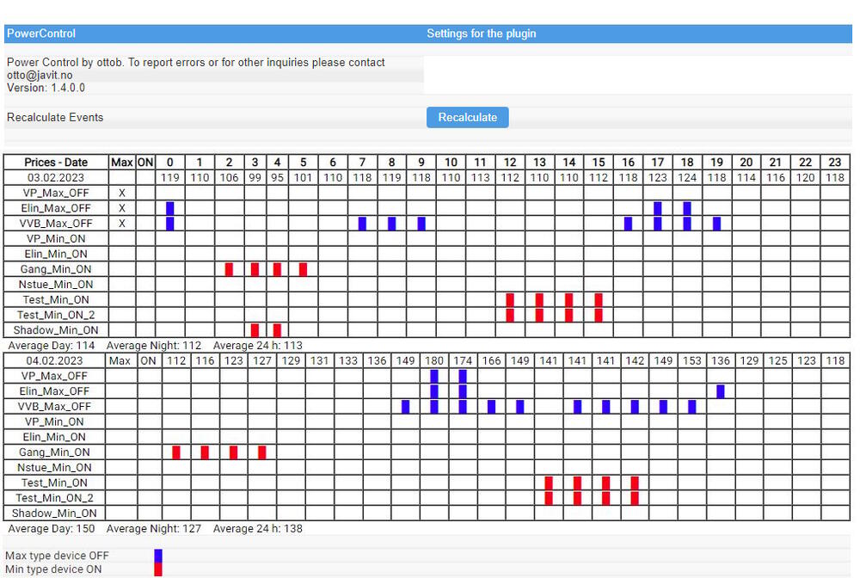Click the Settings for the plugin heading

[x=481, y=34]
